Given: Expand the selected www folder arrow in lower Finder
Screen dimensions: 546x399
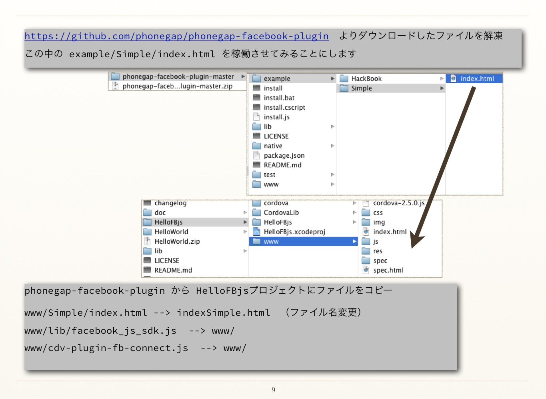Looking at the screenshot, I should pyautogui.click(x=354, y=241).
